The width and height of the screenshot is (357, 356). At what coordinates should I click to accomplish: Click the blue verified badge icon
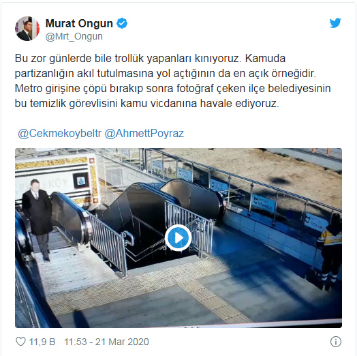(122, 23)
